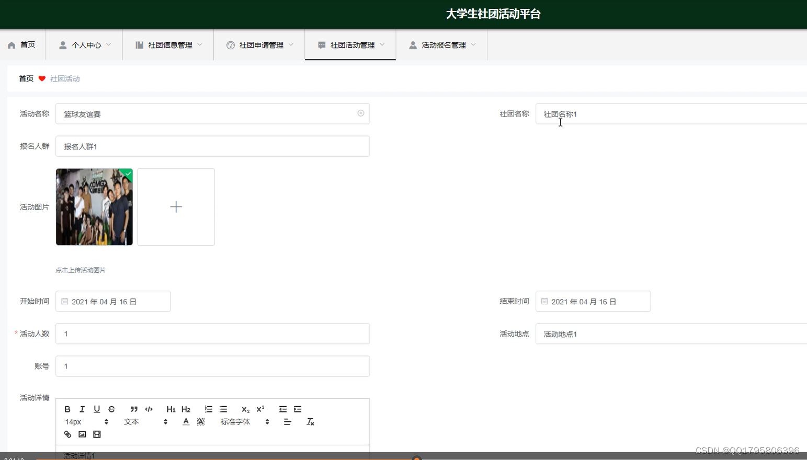Insert a video into the editor
Viewport: 807px width, 460px height.
[x=97, y=434]
